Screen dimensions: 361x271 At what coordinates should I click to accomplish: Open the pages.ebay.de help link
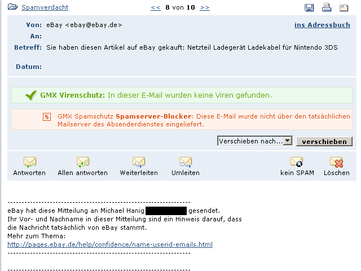coord(110,244)
